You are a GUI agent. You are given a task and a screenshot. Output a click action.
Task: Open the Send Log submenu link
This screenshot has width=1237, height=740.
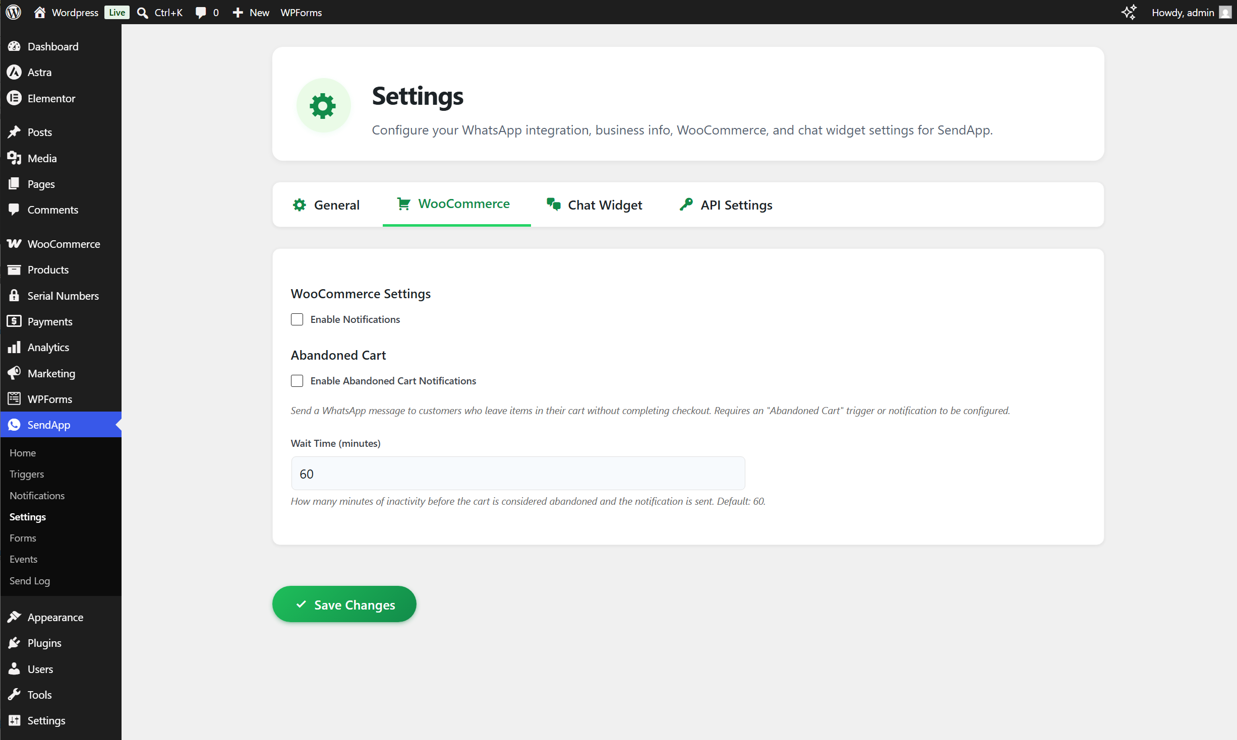coord(30,581)
